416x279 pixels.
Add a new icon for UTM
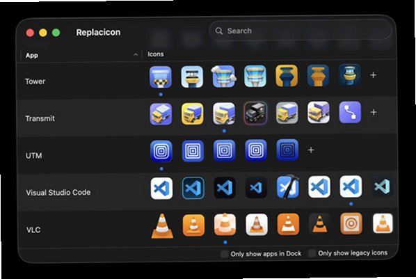(x=311, y=150)
